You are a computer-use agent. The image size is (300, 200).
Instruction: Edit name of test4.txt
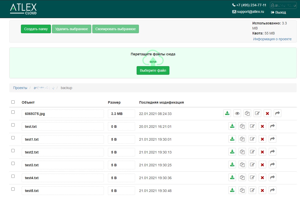pyautogui.click(x=252, y=177)
